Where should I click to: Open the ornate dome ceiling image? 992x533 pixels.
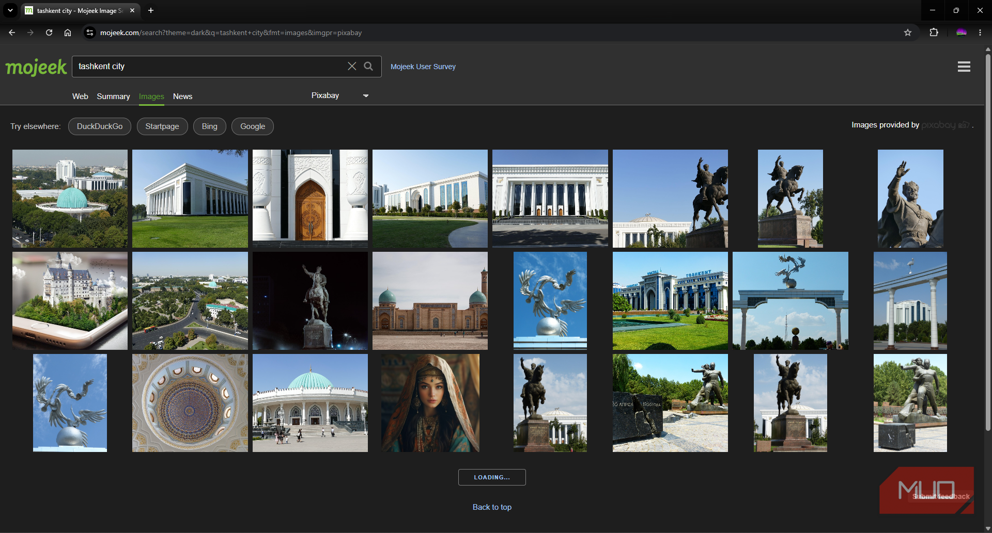click(x=190, y=403)
